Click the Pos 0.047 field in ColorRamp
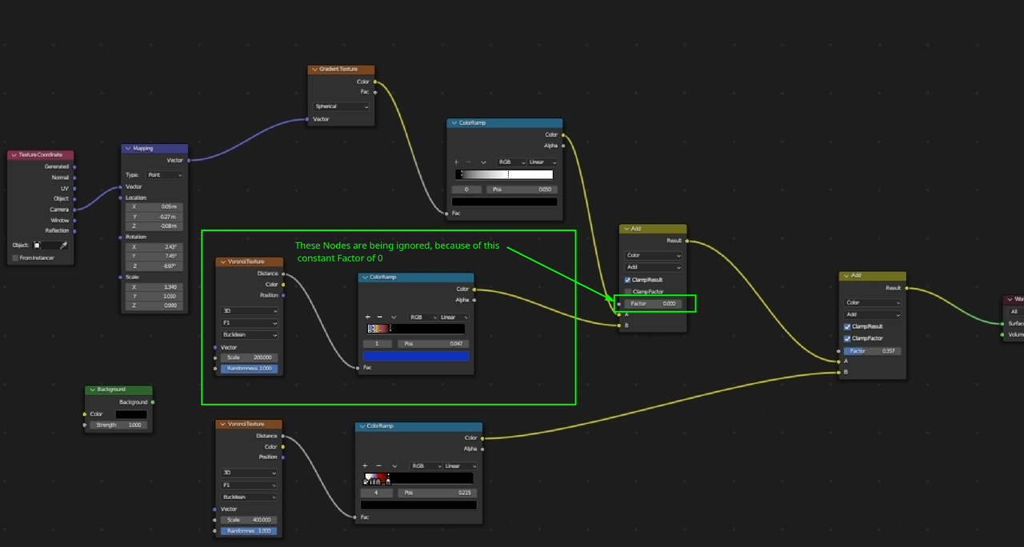The image size is (1024, 547). (x=433, y=344)
